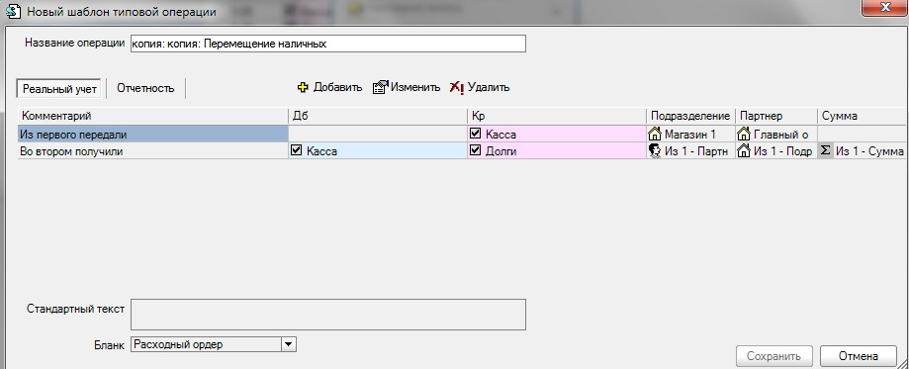Click the Изменить button label

[x=415, y=88]
